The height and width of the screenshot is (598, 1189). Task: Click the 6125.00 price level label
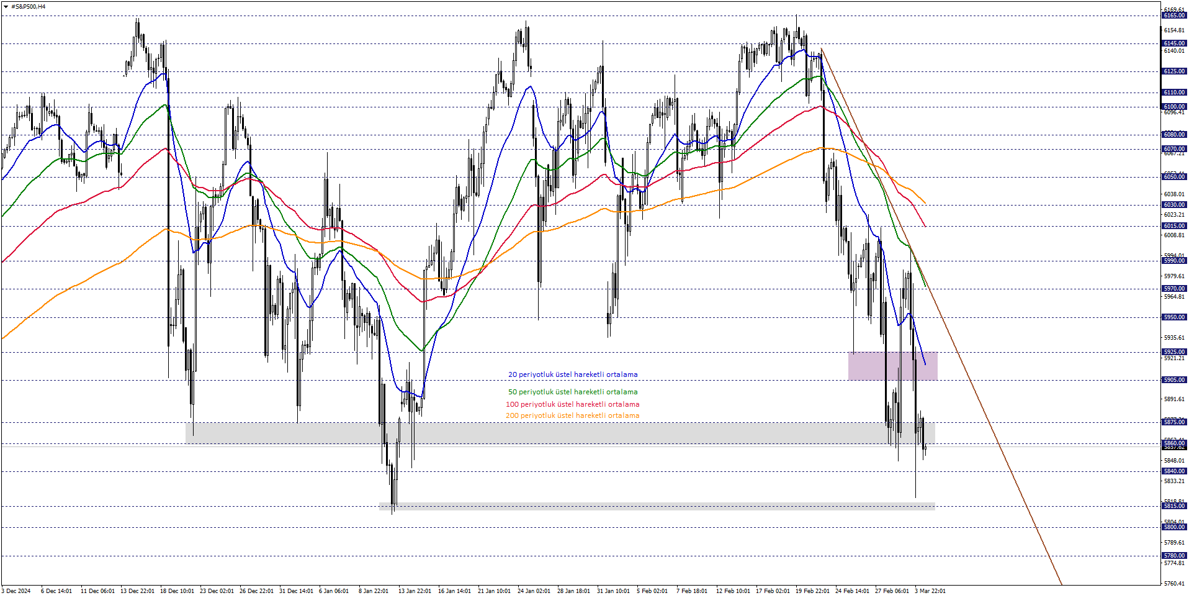[x=1173, y=71]
